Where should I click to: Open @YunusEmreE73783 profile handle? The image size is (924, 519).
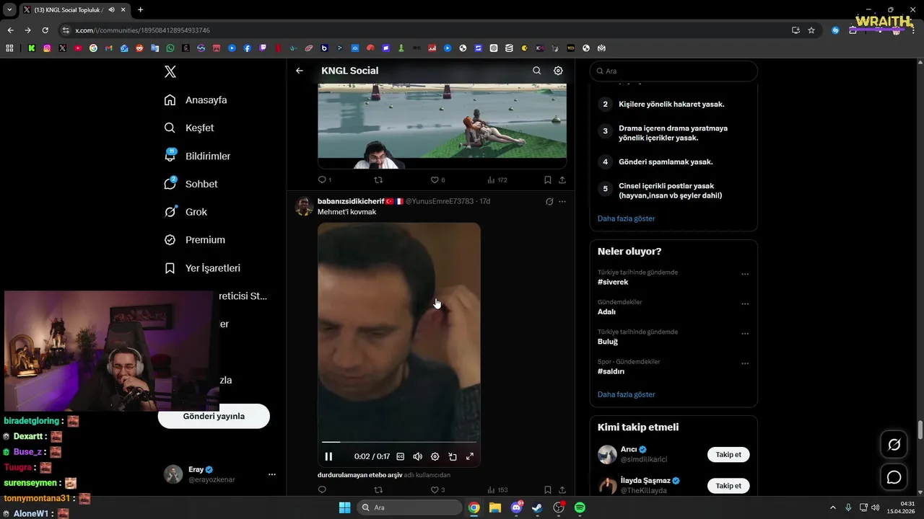(439, 201)
